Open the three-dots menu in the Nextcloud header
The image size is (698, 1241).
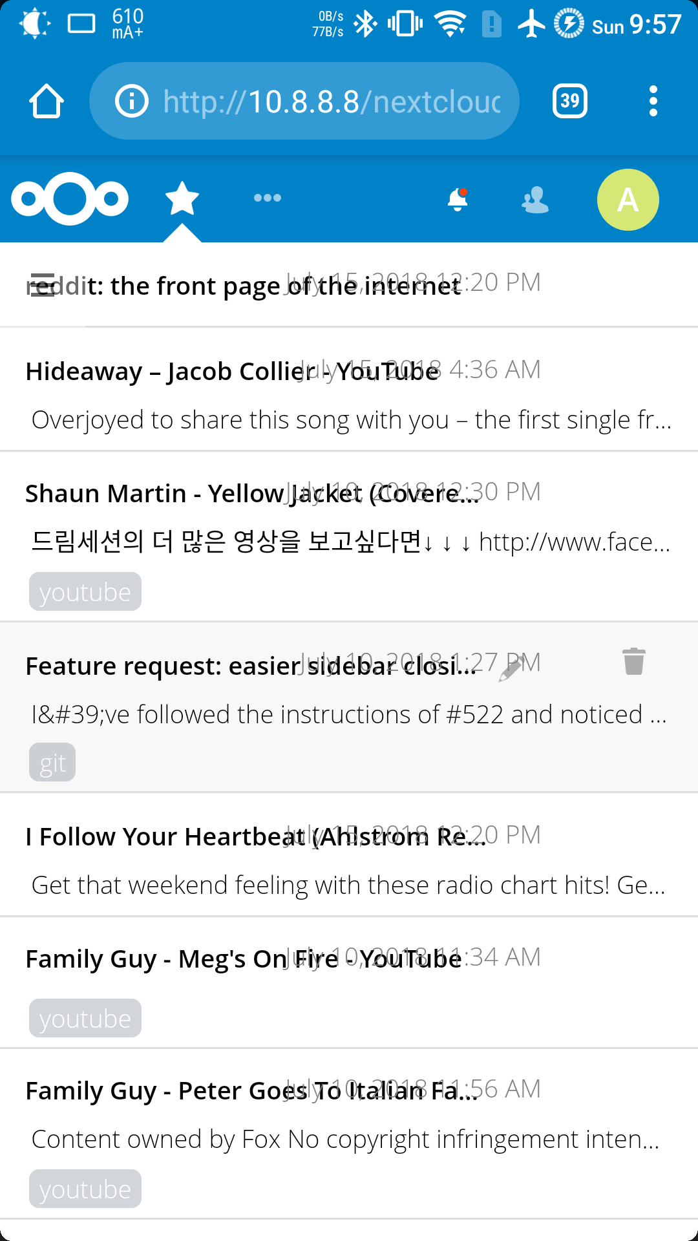[268, 198]
